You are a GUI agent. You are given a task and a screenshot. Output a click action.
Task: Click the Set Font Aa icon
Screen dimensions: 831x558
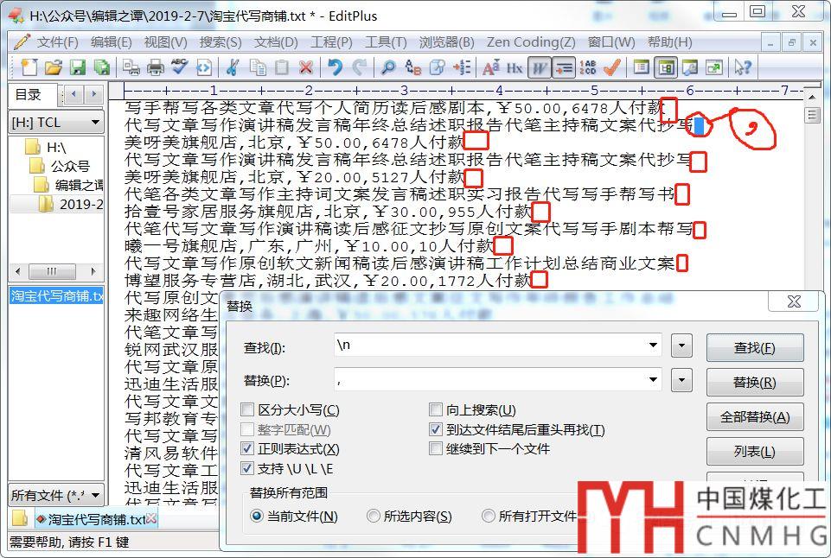[x=491, y=67]
